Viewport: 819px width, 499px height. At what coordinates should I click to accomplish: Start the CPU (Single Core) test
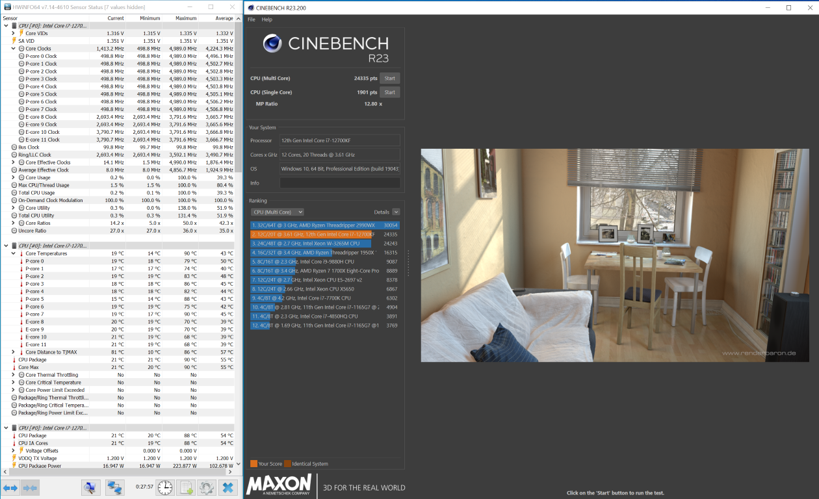pos(390,92)
